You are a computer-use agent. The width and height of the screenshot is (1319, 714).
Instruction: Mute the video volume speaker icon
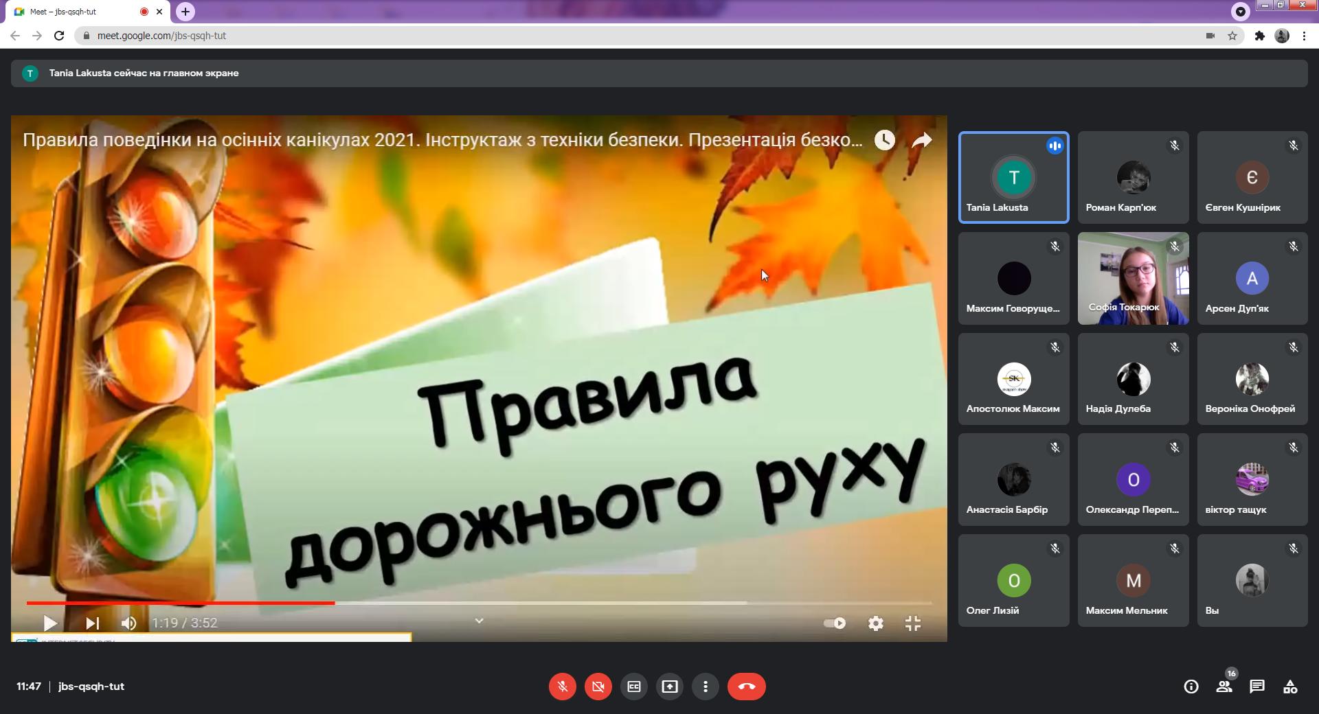click(128, 623)
